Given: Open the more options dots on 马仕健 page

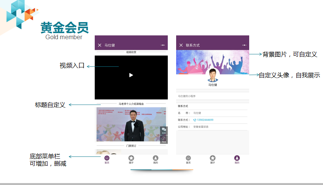Looking at the screenshot, I should coord(163,45).
